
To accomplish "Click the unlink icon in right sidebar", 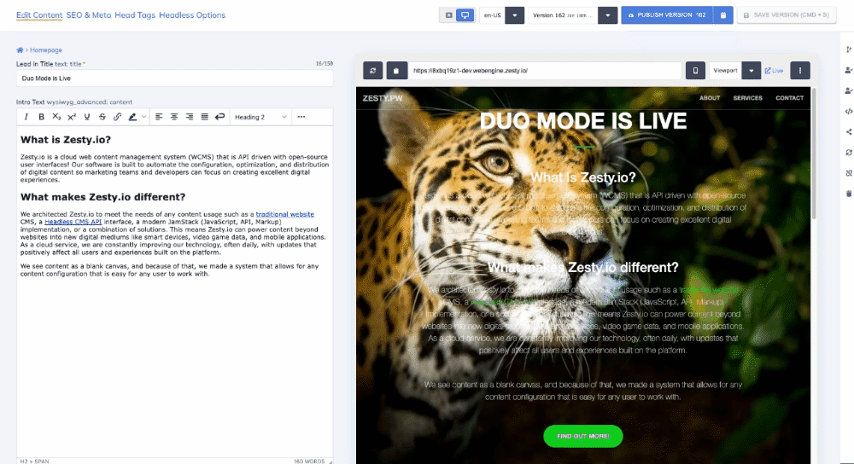I will coord(849,173).
